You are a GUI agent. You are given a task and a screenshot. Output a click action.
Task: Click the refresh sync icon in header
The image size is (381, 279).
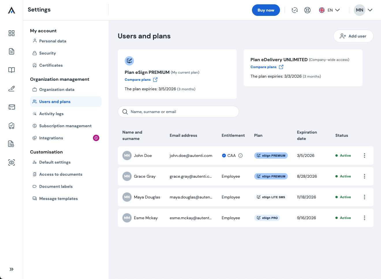(x=294, y=10)
